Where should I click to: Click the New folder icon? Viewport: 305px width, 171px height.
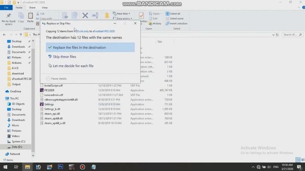[107, 16]
